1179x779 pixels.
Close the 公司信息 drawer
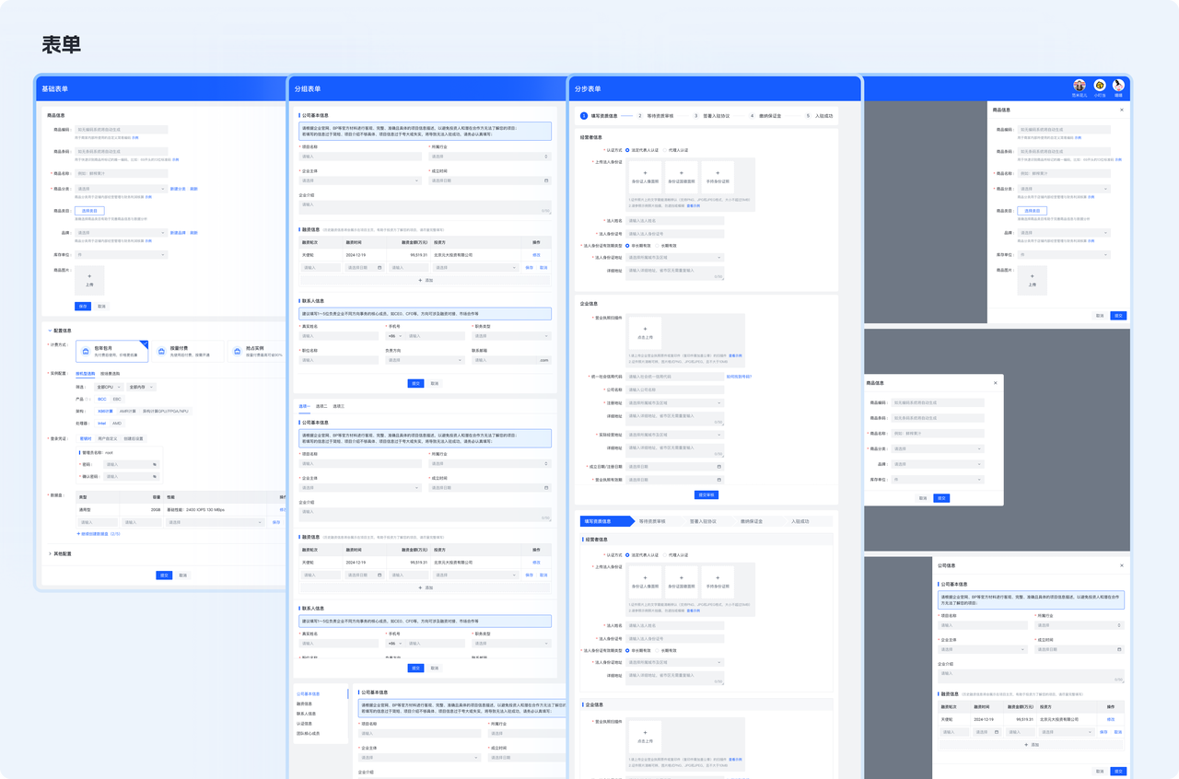(x=1121, y=565)
